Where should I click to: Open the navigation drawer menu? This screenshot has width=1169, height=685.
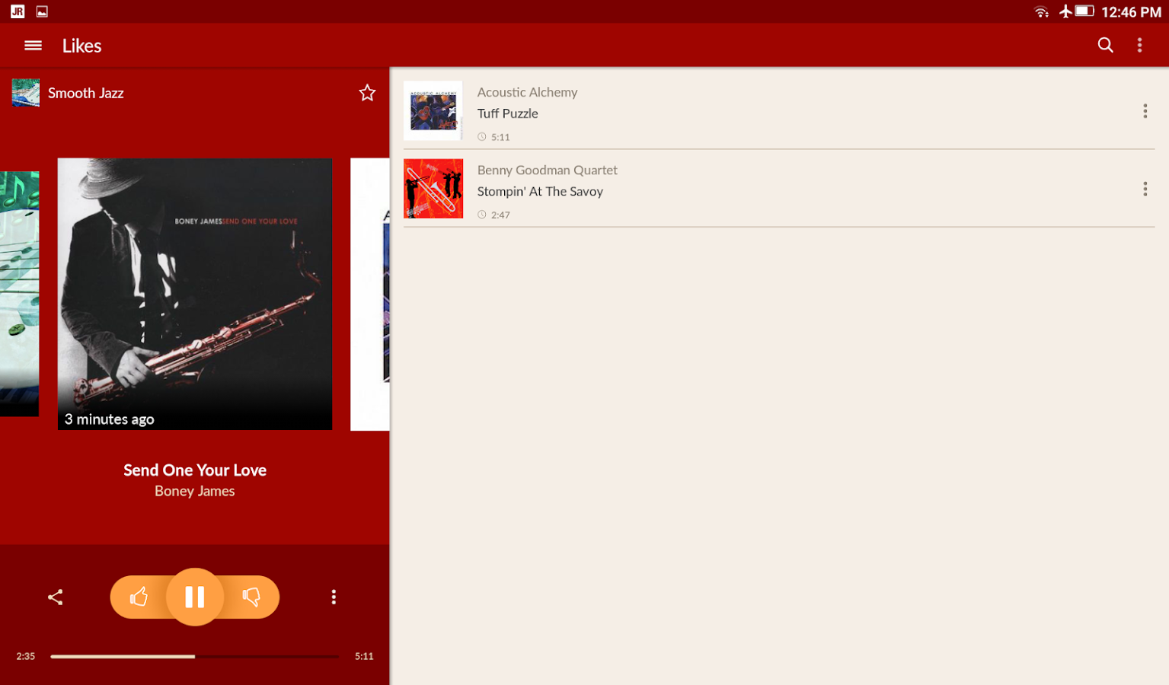tap(33, 45)
